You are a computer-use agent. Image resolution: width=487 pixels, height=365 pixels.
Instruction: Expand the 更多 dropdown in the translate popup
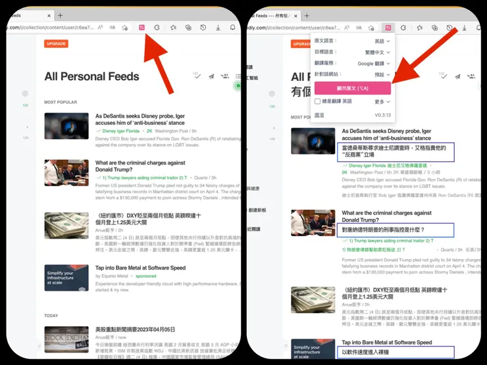click(x=382, y=101)
